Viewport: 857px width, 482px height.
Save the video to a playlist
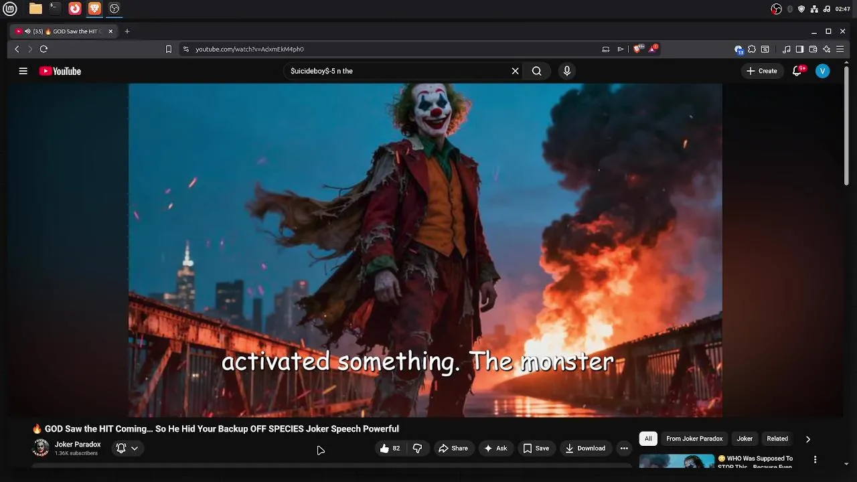coord(536,449)
